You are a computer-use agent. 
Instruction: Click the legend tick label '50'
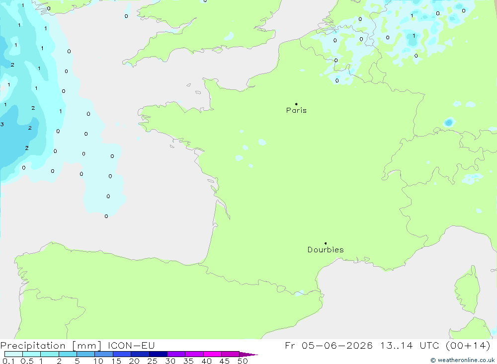tap(243, 361)
